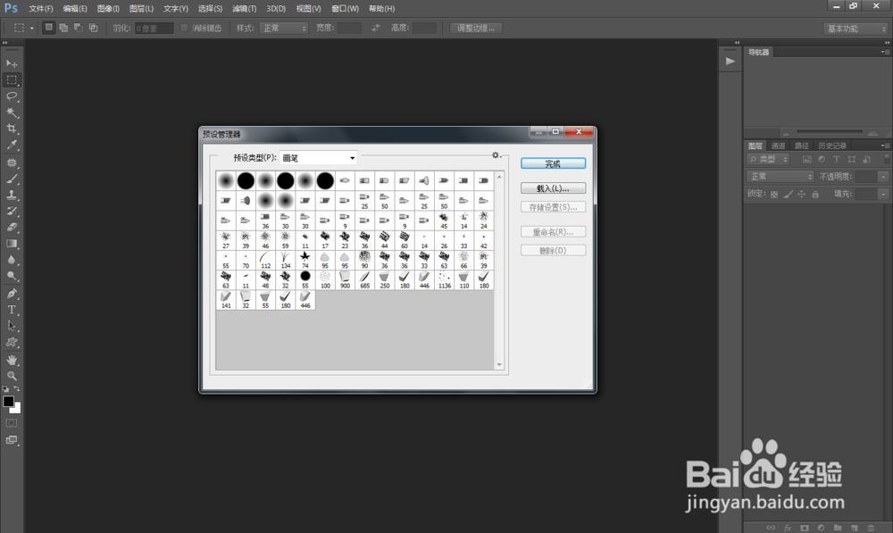
Task: Select the Custom Shape tool
Action: pos(12,342)
